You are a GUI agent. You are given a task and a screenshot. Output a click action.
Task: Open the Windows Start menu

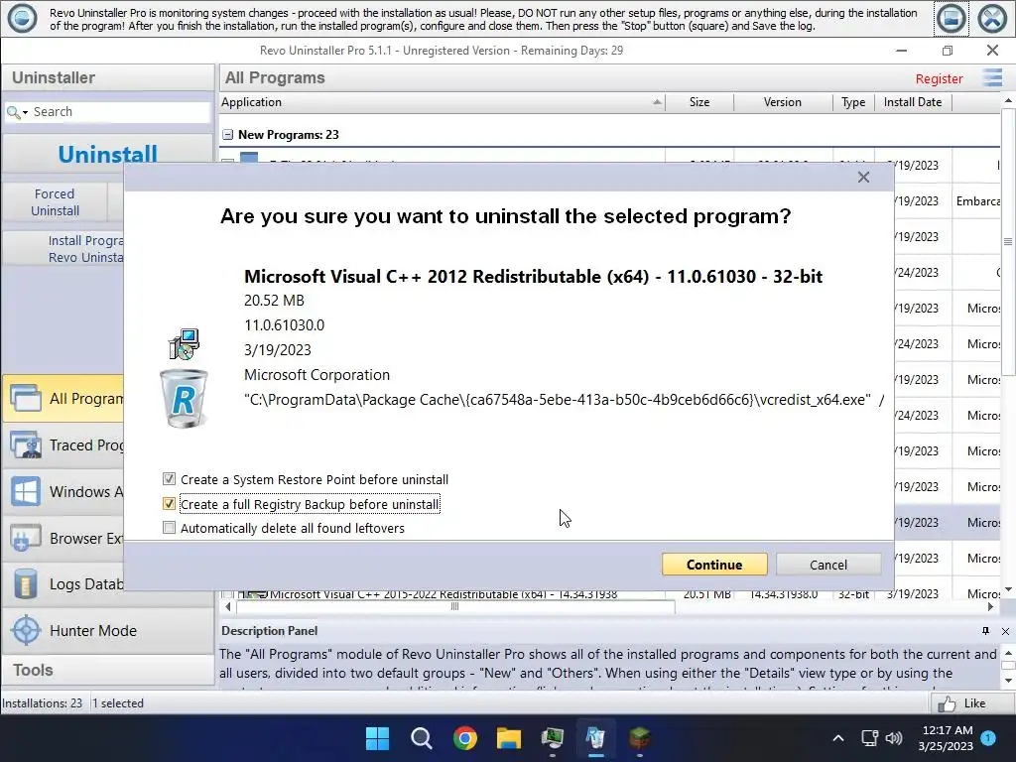coord(377,738)
